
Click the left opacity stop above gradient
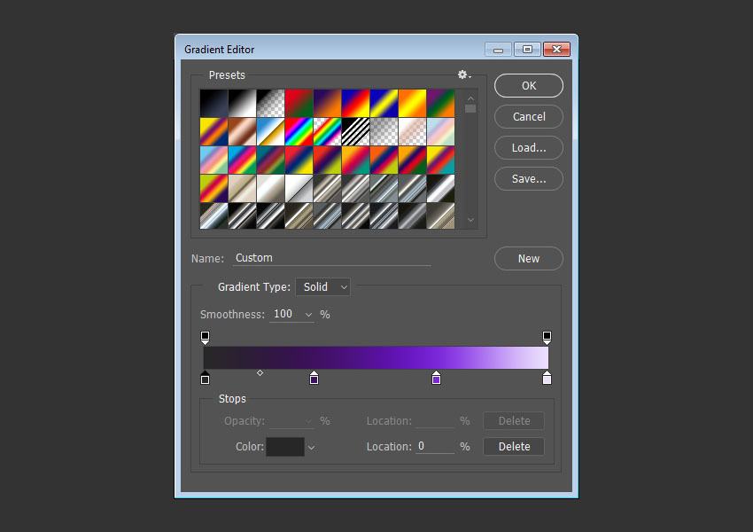coord(205,337)
